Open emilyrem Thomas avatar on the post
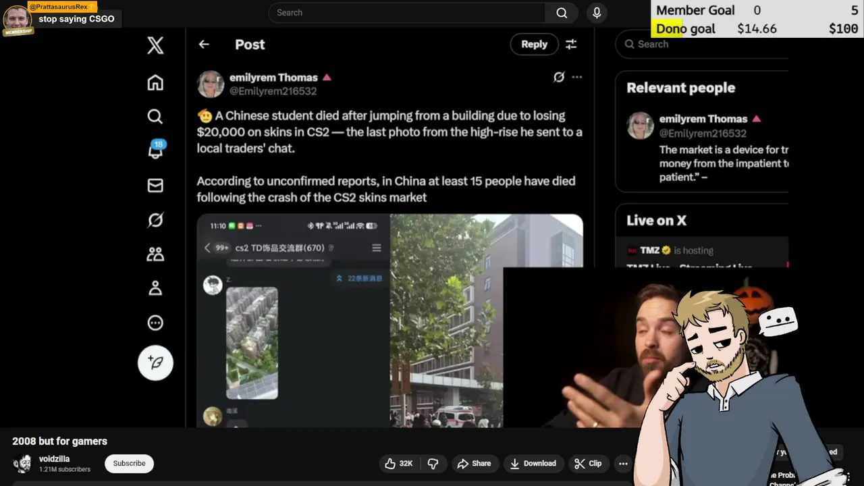Viewport: 864px width, 486px height. (x=210, y=84)
